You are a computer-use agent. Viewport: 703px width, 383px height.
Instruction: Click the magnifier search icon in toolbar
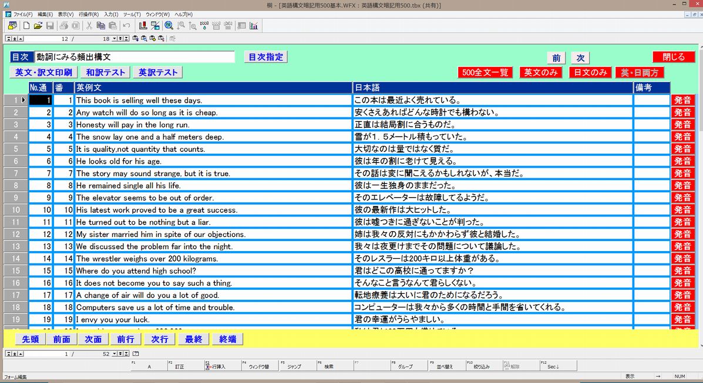coord(169,26)
